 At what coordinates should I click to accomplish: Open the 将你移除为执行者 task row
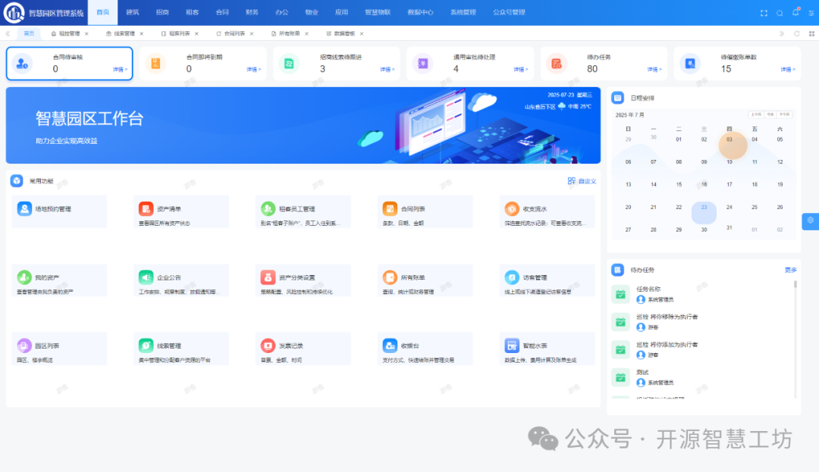tap(702, 322)
